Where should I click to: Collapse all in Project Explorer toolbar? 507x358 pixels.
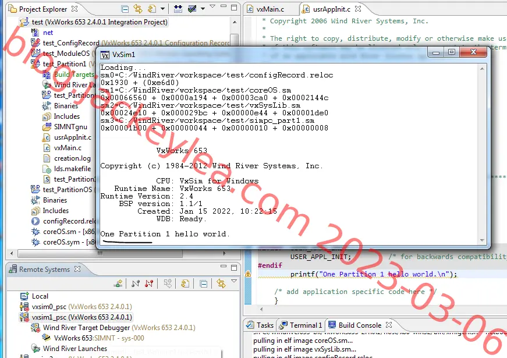coord(125,9)
